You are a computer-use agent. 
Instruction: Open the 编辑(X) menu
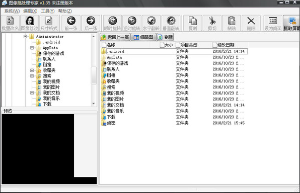pos(30,11)
